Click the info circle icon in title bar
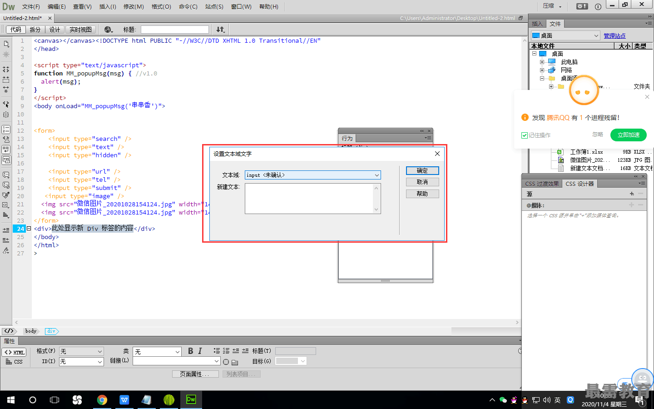The height and width of the screenshot is (409, 654). pyautogui.click(x=598, y=6)
